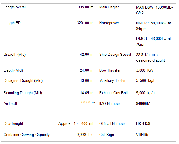This screenshot has height=144, width=179.
Task: Click the "Horsepower" label cell
Action: point(109,23)
